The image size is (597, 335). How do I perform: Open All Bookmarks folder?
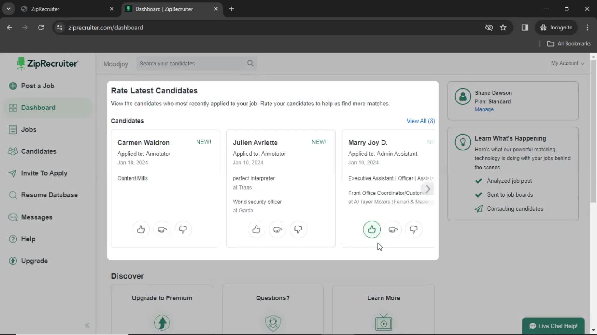(569, 44)
